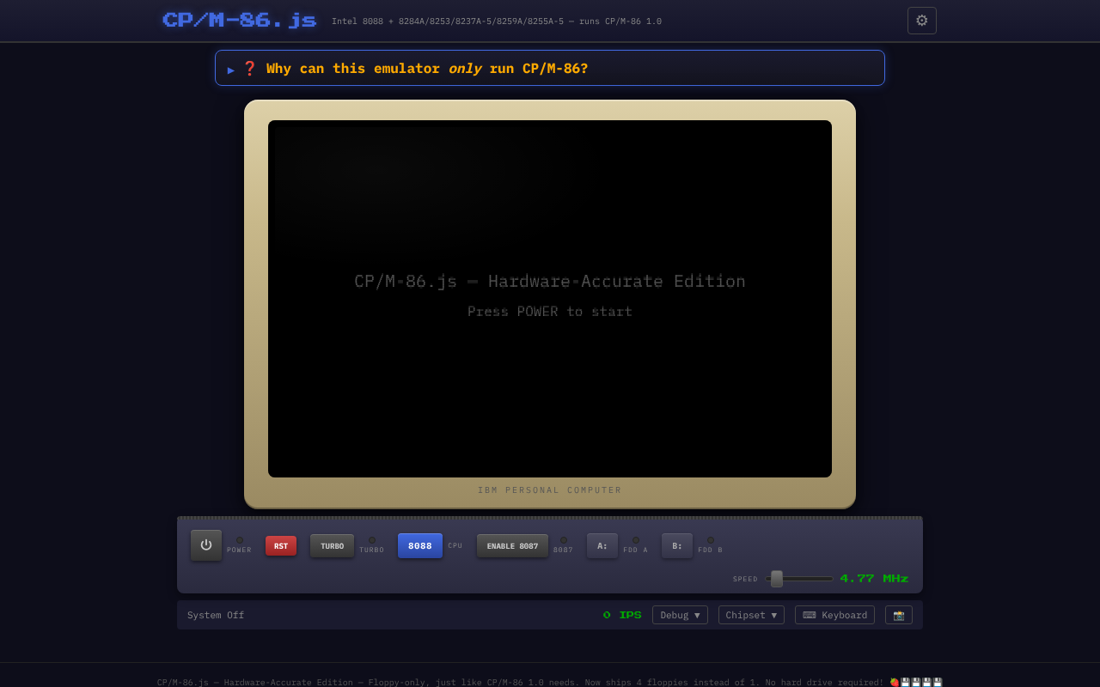Viewport: 1100px width, 687px height.
Task: Click the '0 IPS' counter
Action: coord(622,615)
